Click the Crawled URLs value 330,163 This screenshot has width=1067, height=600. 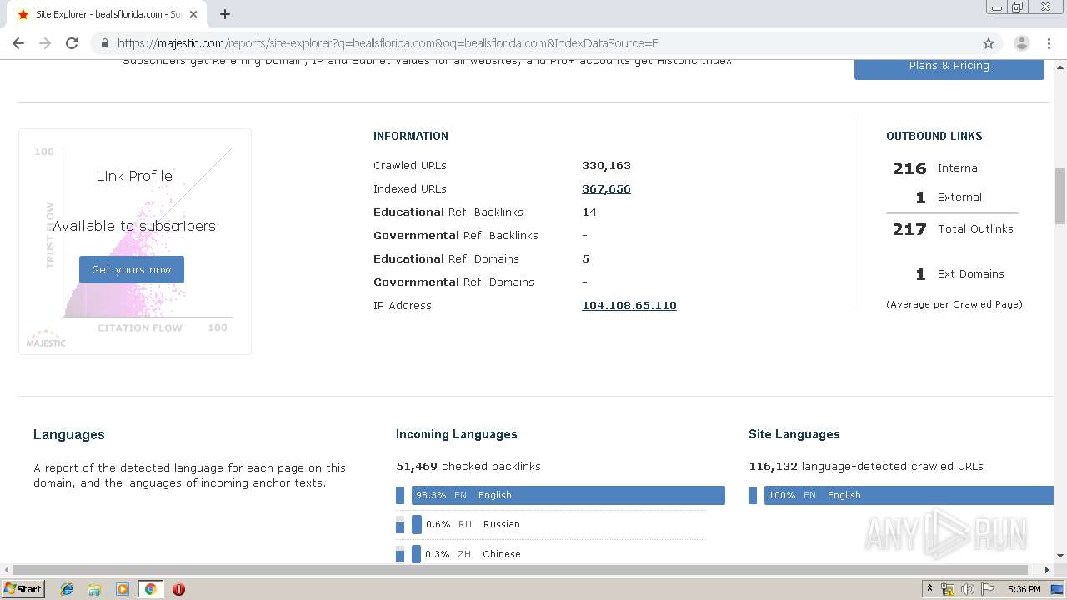pos(606,166)
